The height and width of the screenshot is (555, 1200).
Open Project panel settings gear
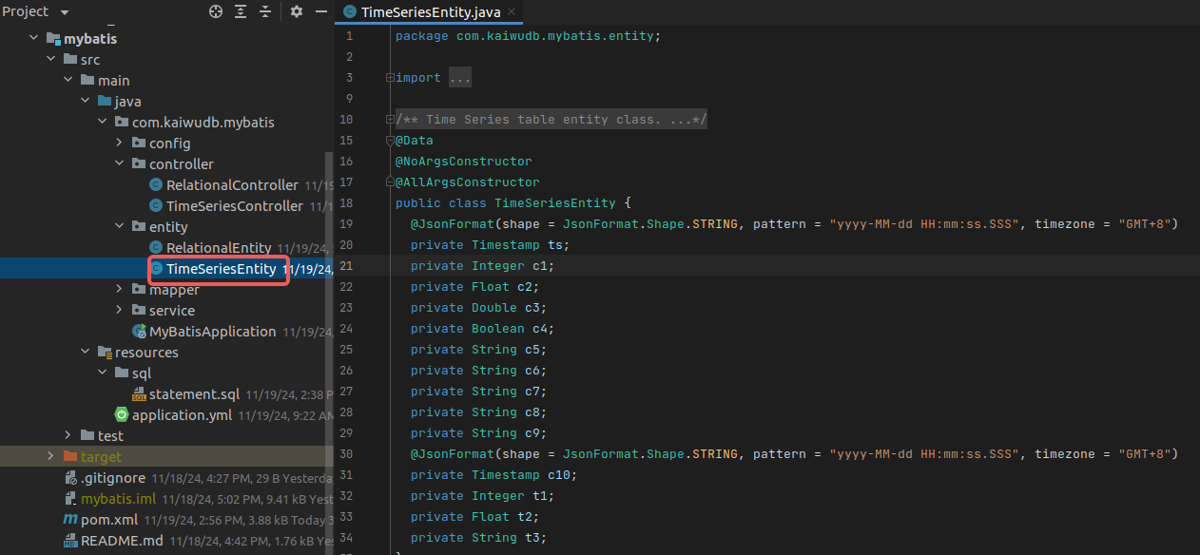[297, 11]
